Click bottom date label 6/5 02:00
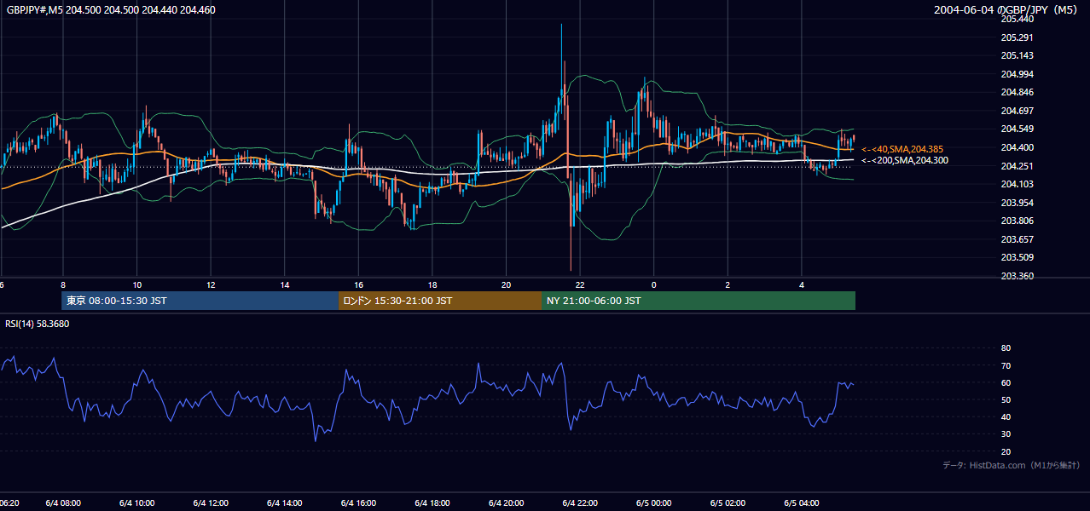 tap(728, 503)
